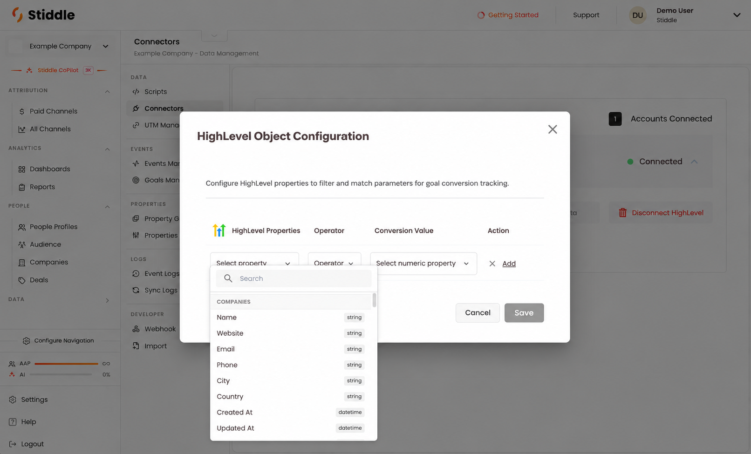
Task: Choose the Website property option
Action: coord(291,333)
